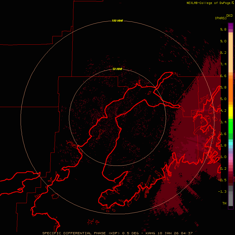The image size is (235, 235).
Task: Click the NEXLAB-College of DuPage label
Action: tap(208, 3)
